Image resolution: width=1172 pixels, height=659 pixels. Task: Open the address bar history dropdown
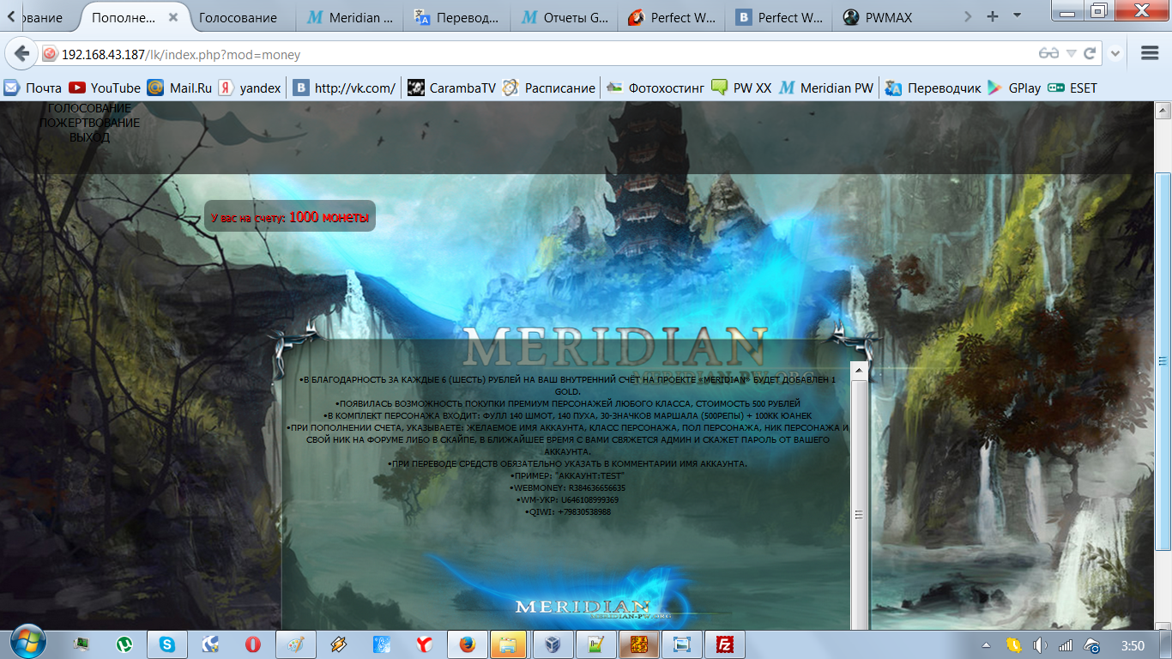pyautogui.click(x=1071, y=53)
